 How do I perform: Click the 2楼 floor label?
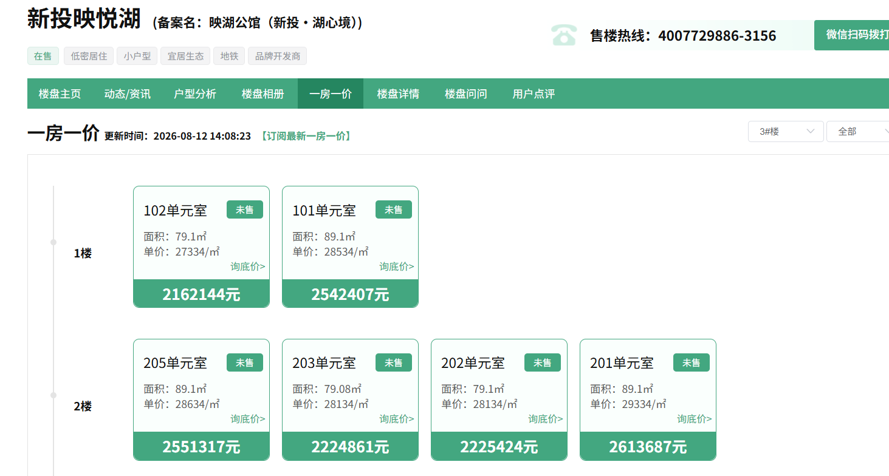tap(83, 407)
